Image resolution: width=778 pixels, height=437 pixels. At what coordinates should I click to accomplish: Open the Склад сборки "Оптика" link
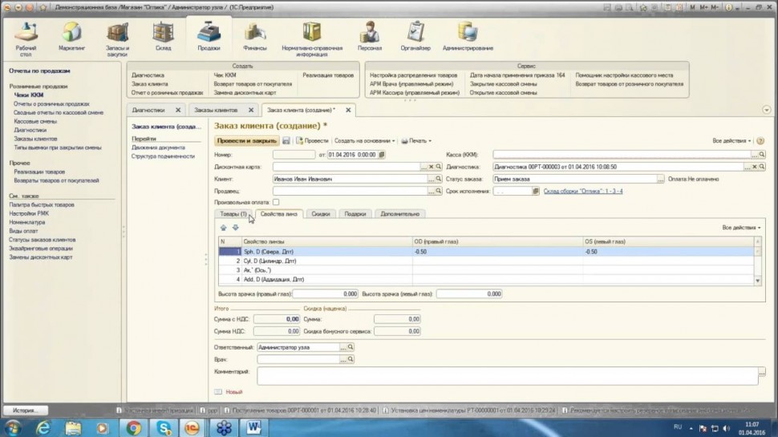point(582,191)
